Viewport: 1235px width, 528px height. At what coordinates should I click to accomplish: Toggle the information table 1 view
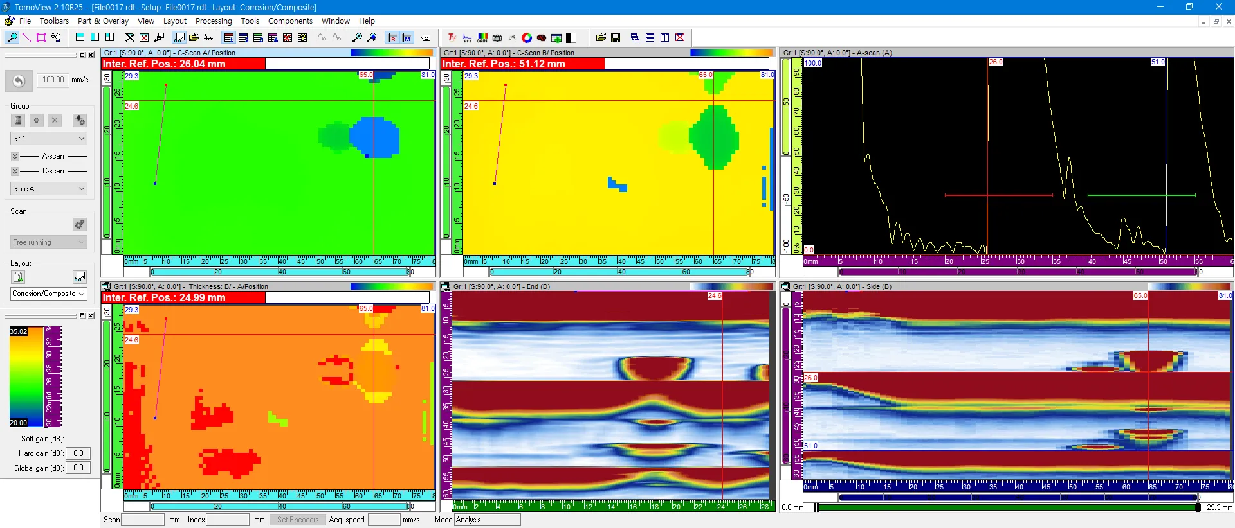[228, 38]
